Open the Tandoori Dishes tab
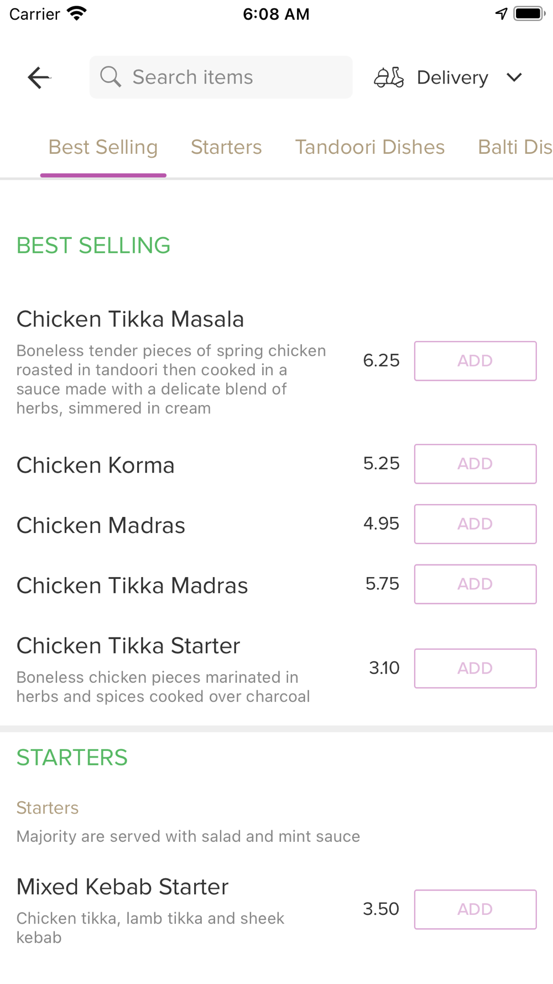This screenshot has height=984, width=553. click(369, 147)
